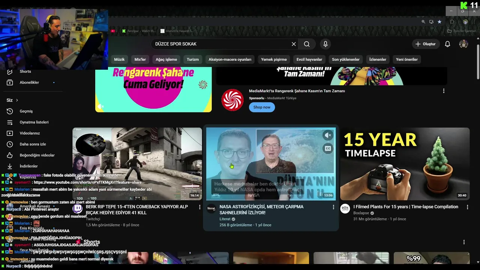Open the Rennpac Kick bookmark

[x=139, y=31]
